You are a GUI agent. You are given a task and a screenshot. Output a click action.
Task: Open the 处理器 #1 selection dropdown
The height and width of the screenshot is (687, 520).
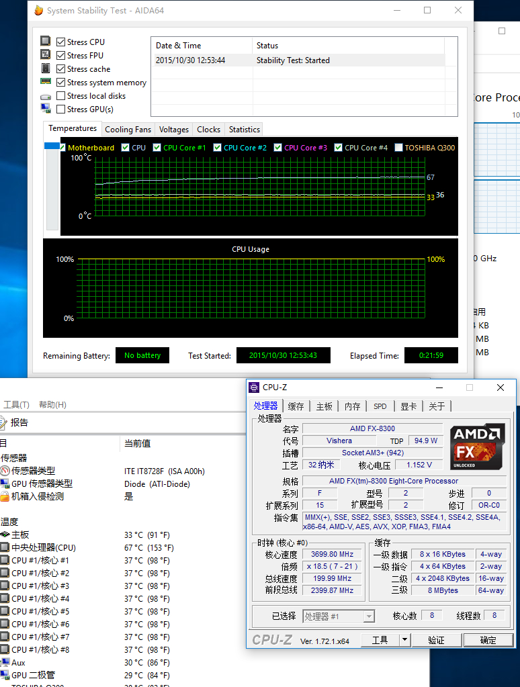pos(339,616)
